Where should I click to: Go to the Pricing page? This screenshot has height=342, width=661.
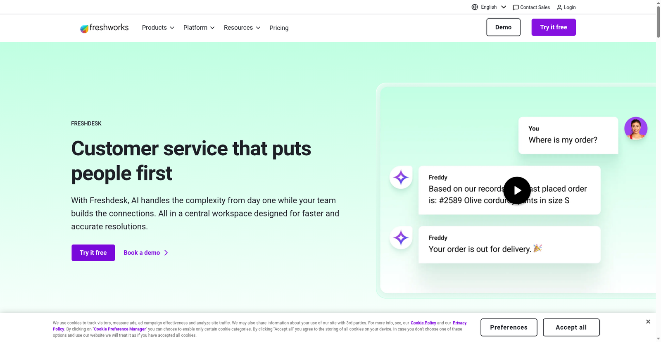coord(279,28)
